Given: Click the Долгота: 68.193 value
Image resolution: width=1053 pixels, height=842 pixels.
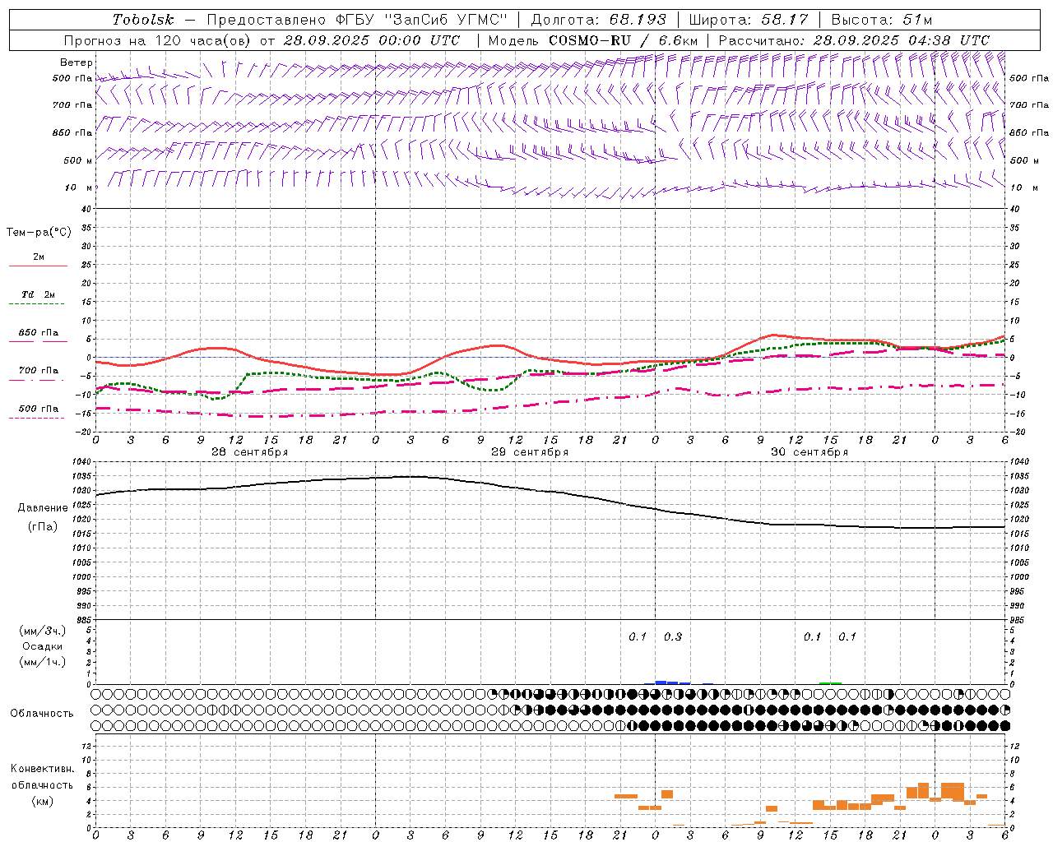Looking at the screenshot, I should click(598, 20).
